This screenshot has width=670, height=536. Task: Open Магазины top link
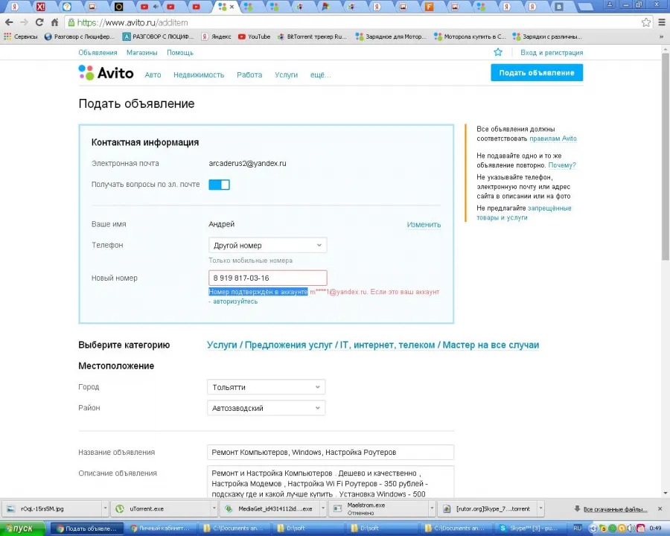[142, 53]
